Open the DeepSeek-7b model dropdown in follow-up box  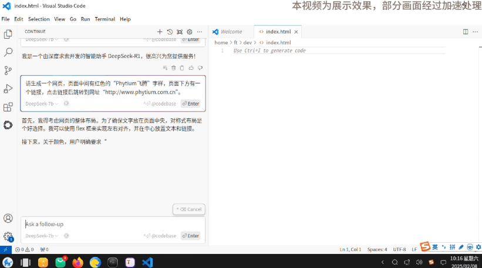(x=42, y=236)
